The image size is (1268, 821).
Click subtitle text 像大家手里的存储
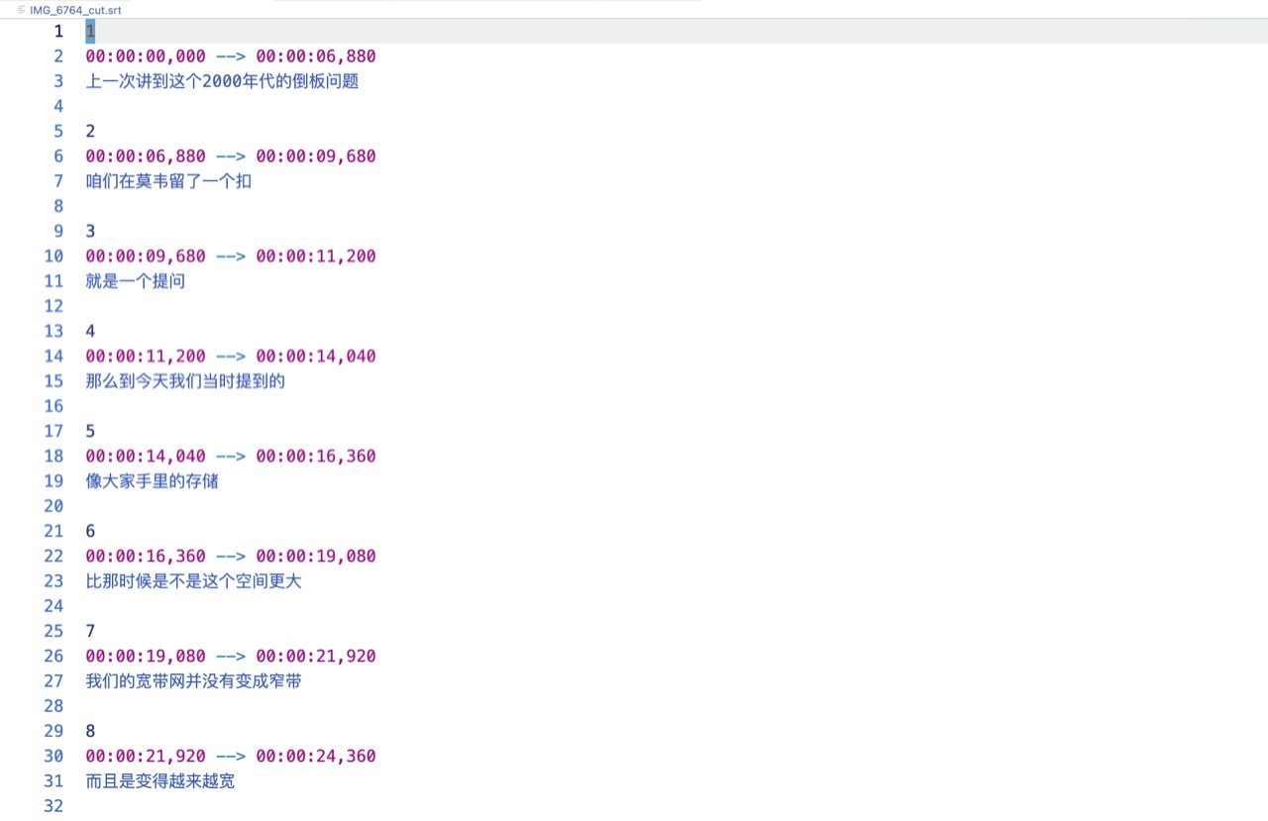tap(152, 481)
